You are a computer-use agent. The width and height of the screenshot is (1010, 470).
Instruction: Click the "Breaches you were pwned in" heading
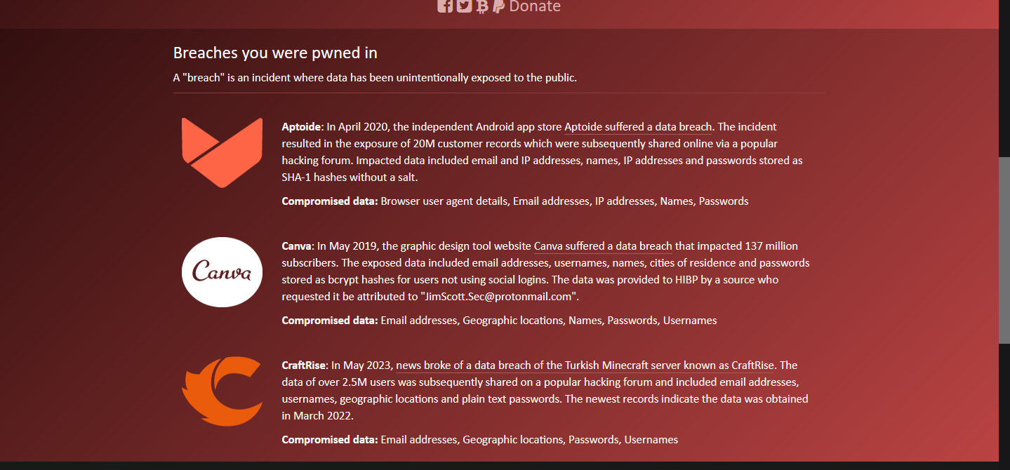[x=275, y=53]
